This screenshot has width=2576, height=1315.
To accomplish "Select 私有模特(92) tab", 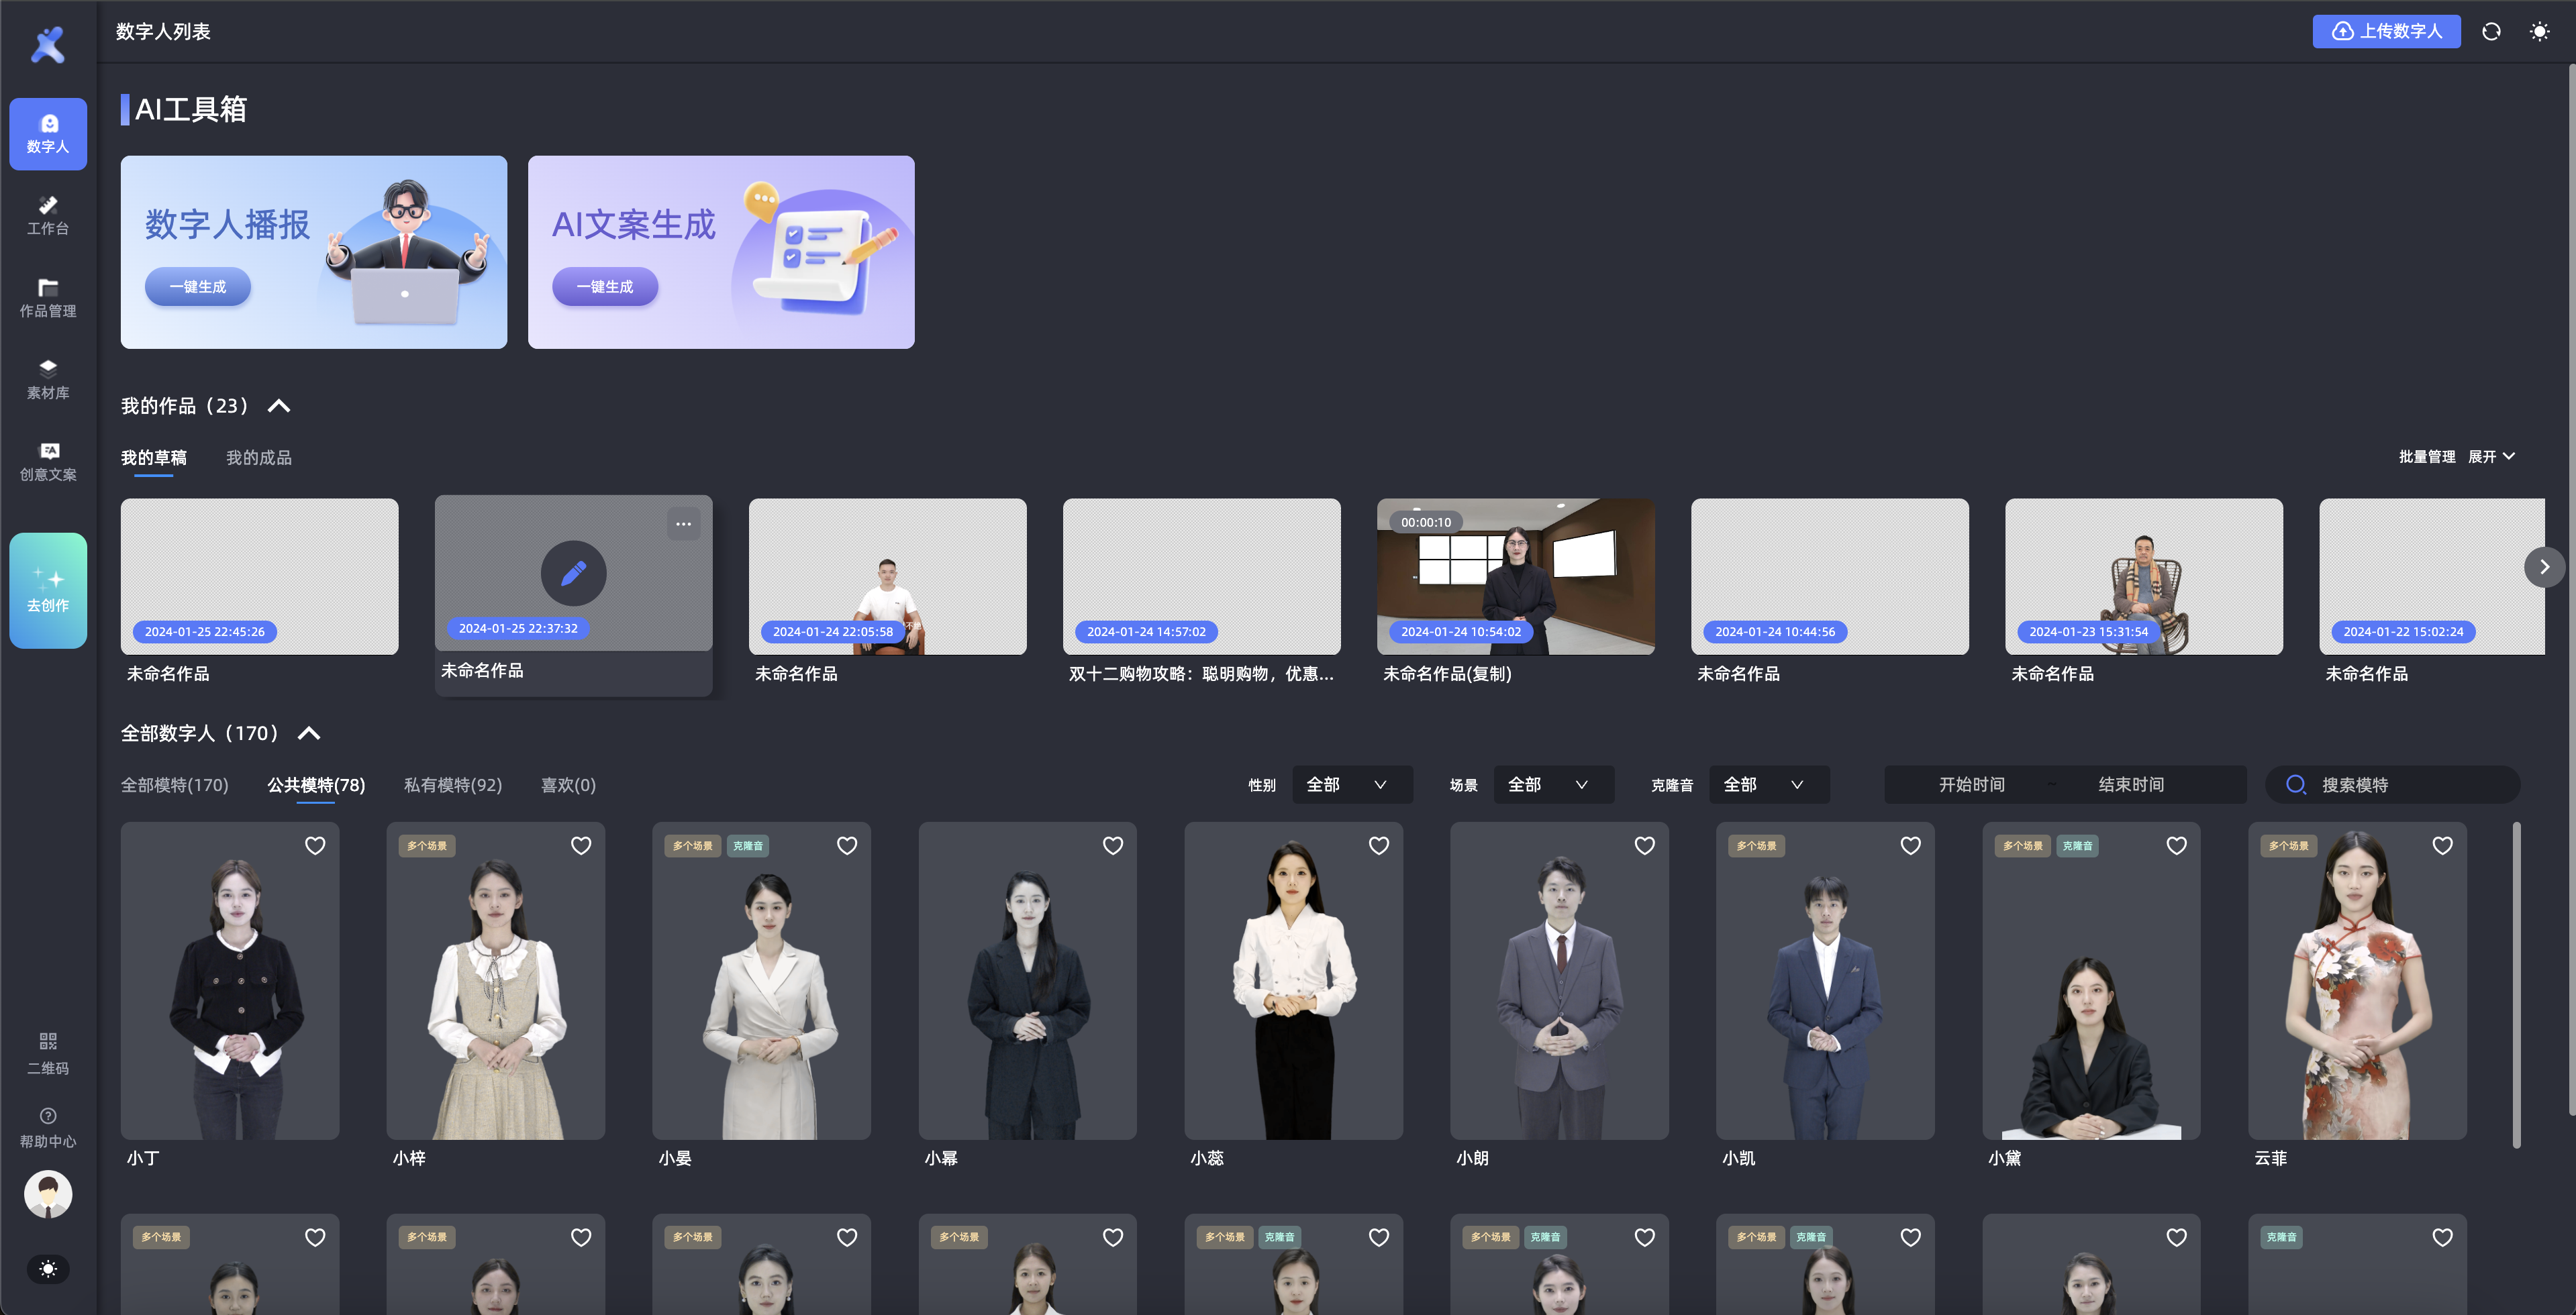I will [453, 786].
